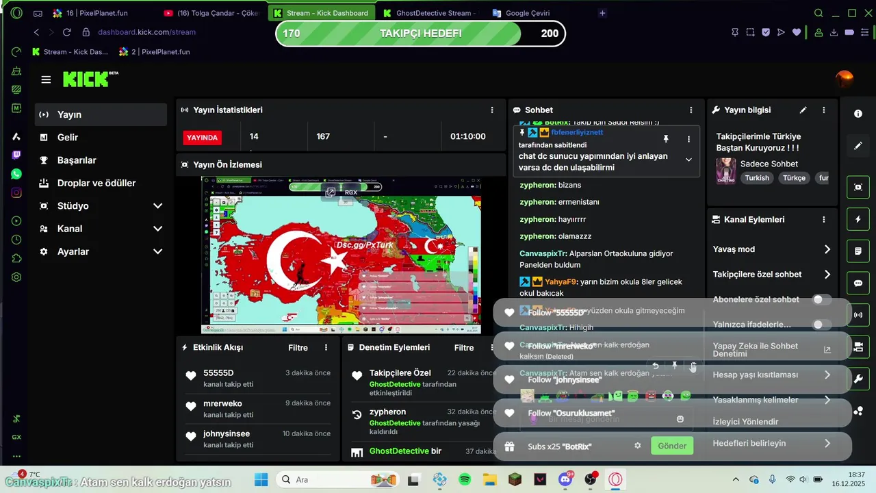Image resolution: width=876 pixels, height=493 pixels.
Task: Expand the Kanal sidebar section
Action: pyautogui.click(x=157, y=229)
